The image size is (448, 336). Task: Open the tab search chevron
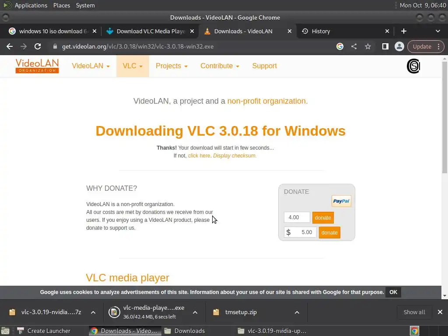pos(437,31)
